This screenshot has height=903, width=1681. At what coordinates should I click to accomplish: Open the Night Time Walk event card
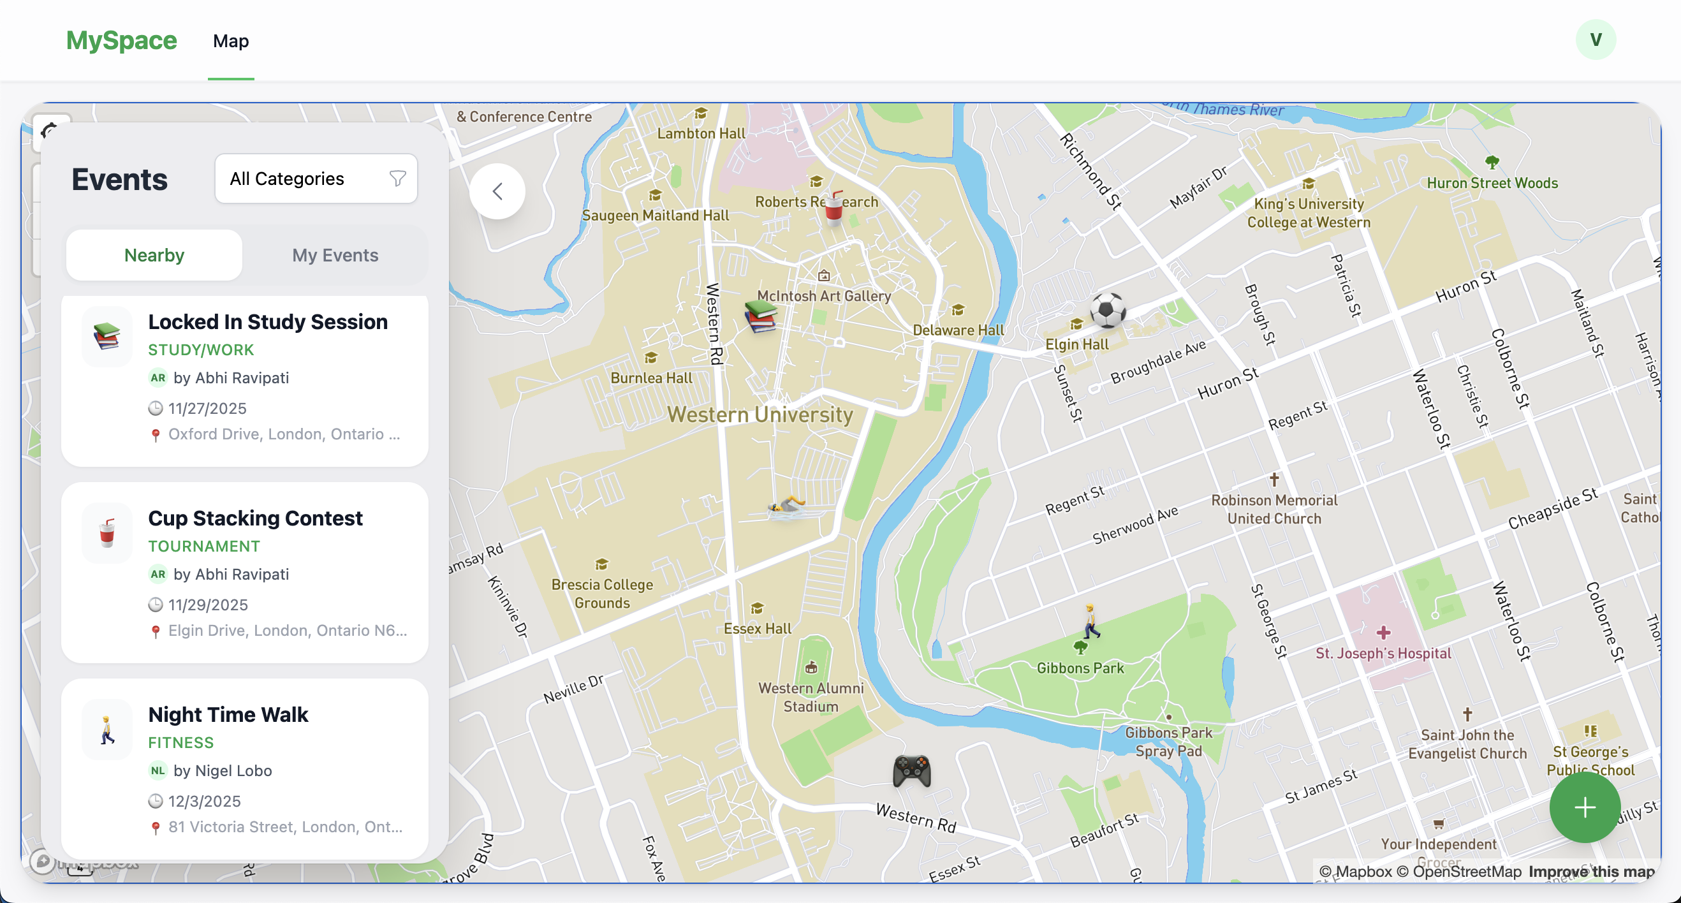point(245,768)
